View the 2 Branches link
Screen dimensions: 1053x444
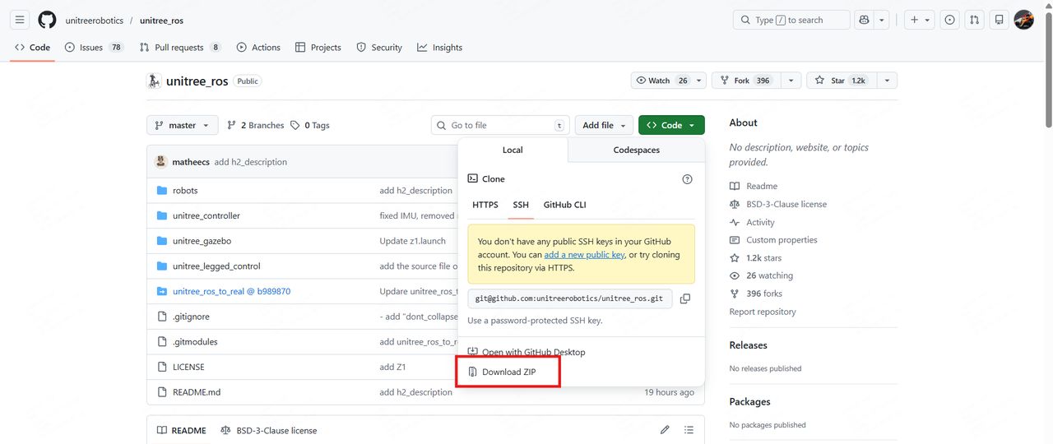tap(255, 125)
